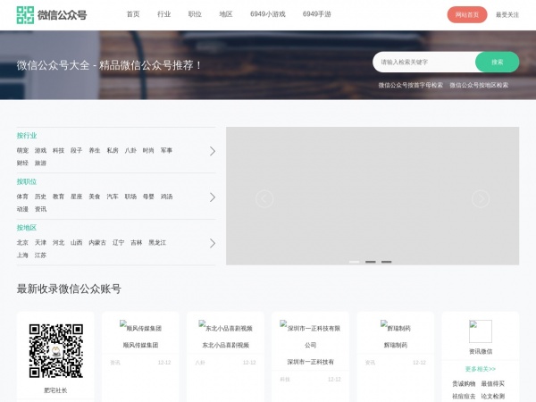Image resolution: width=536 pixels, height=402 pixels.
Task: Open the 最值得买 link
Action: click(493, 384)
